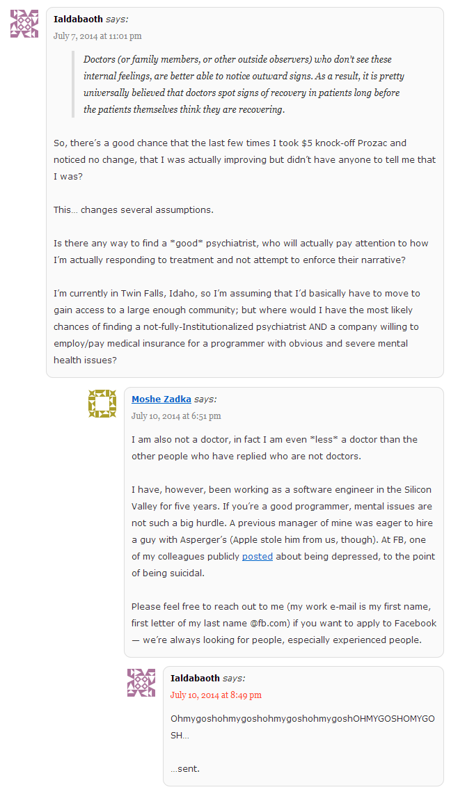451x792 pixels.
Task: Click the 'Ohmygoshohmygosh' reply text
Action: [x=303, y=727]
